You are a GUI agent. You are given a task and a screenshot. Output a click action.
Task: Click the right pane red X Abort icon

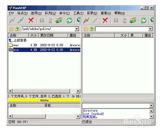105,20
